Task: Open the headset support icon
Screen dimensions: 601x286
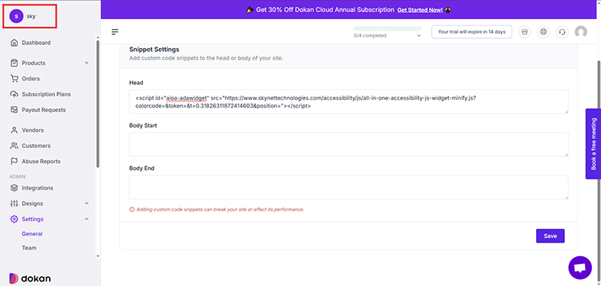Action: 562,32
